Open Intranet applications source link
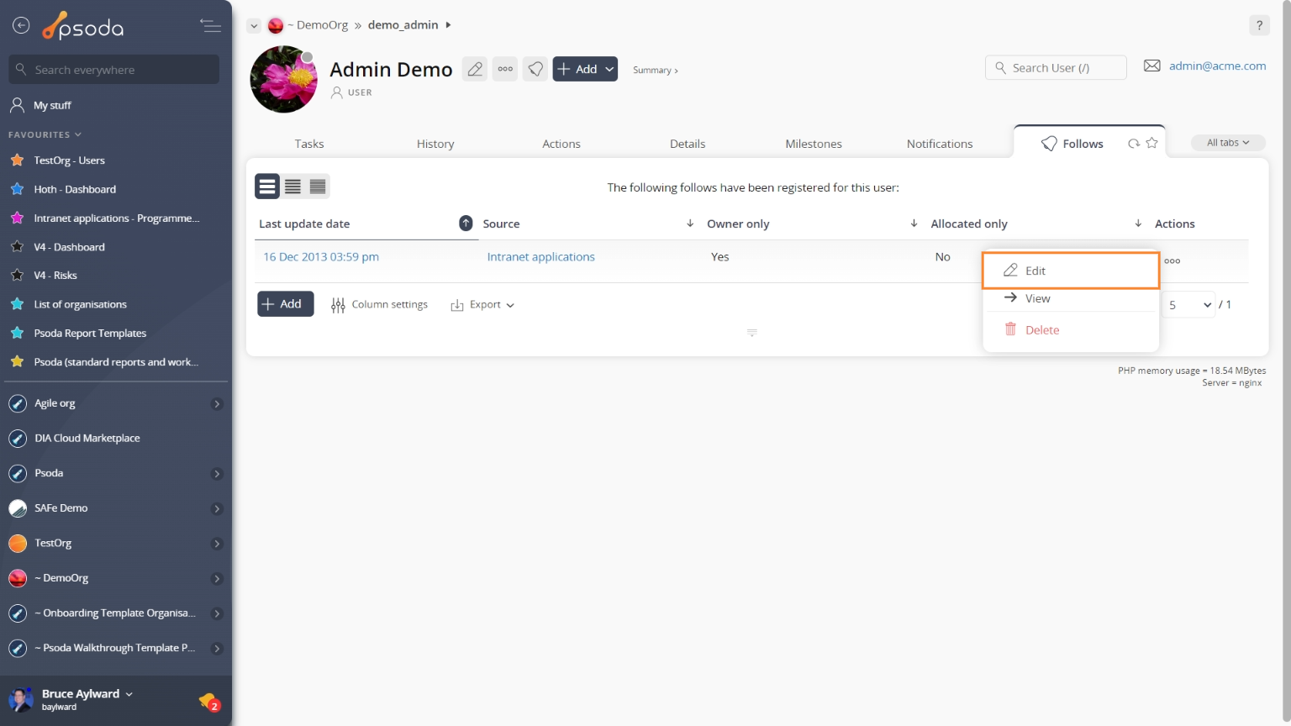This screenshot has width=1291, height=726. pyautogui.click(x=540, y=257)
